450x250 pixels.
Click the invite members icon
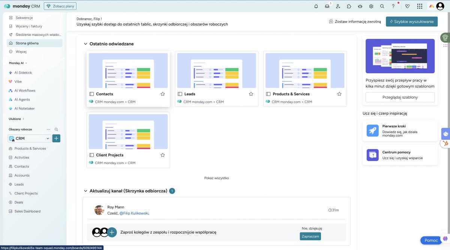tap(338, 6)
